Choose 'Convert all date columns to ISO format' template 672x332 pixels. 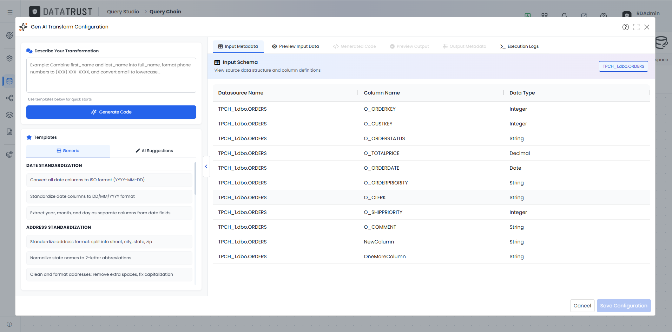[x=109, y=180]
